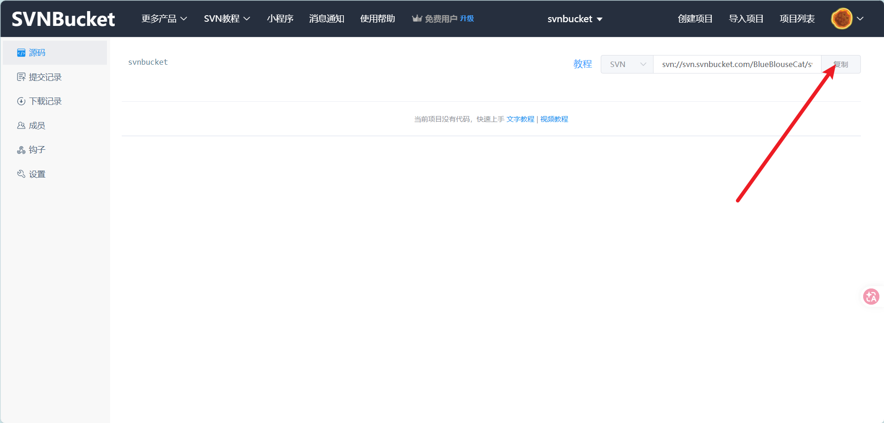Image resolution: width=884 pixels, height=423 pixels.
Task: Expand the SVN教程 menu
Action: 227,18
